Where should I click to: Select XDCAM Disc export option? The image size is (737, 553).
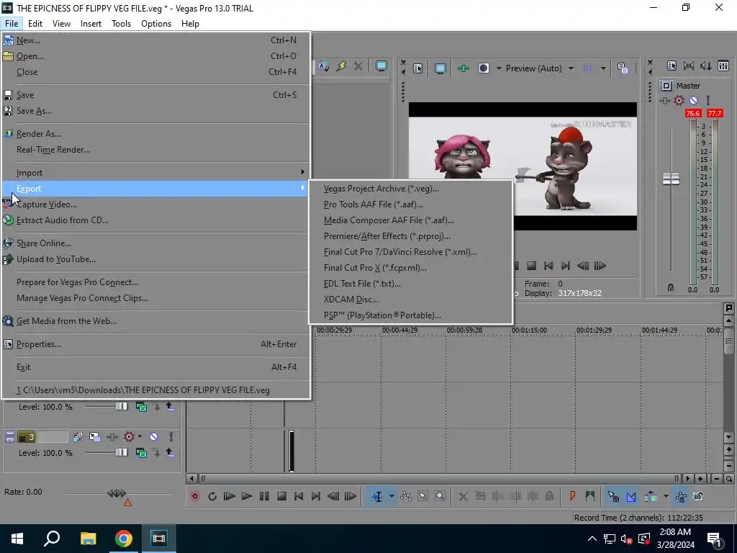pyautogui.click(x=351, y=300)
